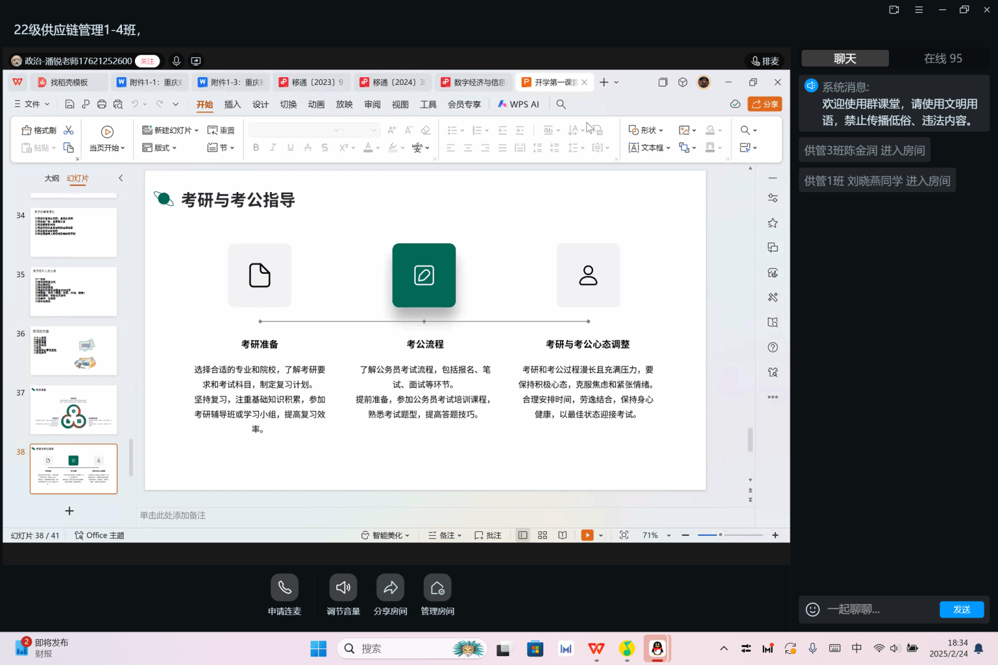
Task: Open the QQ penguin taskbar icon
Action: tap(657, 648)
